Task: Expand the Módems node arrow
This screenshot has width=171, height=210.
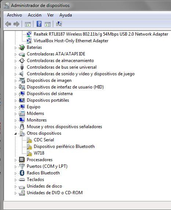Action: coord(15,114)
